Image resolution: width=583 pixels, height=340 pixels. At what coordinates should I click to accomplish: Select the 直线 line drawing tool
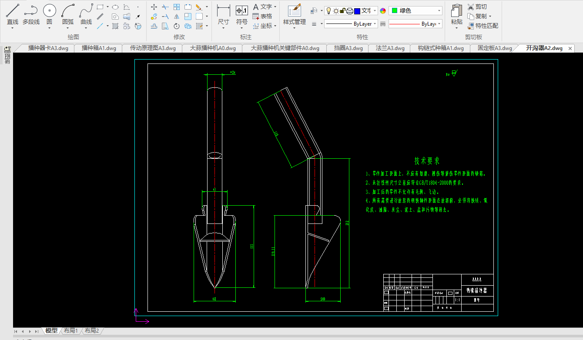coord(13,15)
